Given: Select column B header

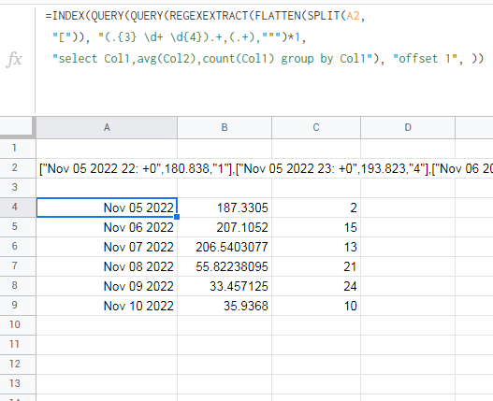Looking at the screenshot, I should (225, 127).
